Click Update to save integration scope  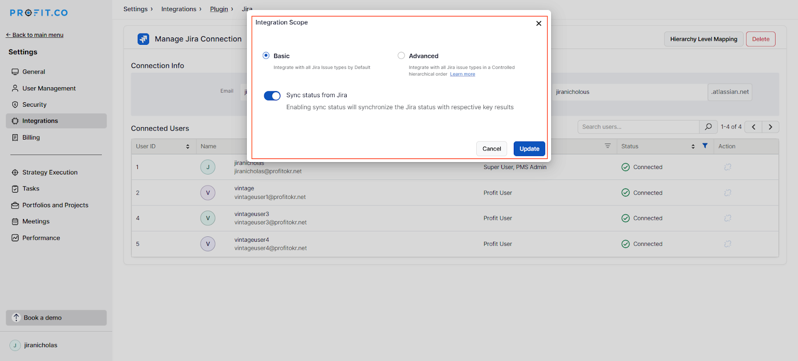(x=529, y=149)
